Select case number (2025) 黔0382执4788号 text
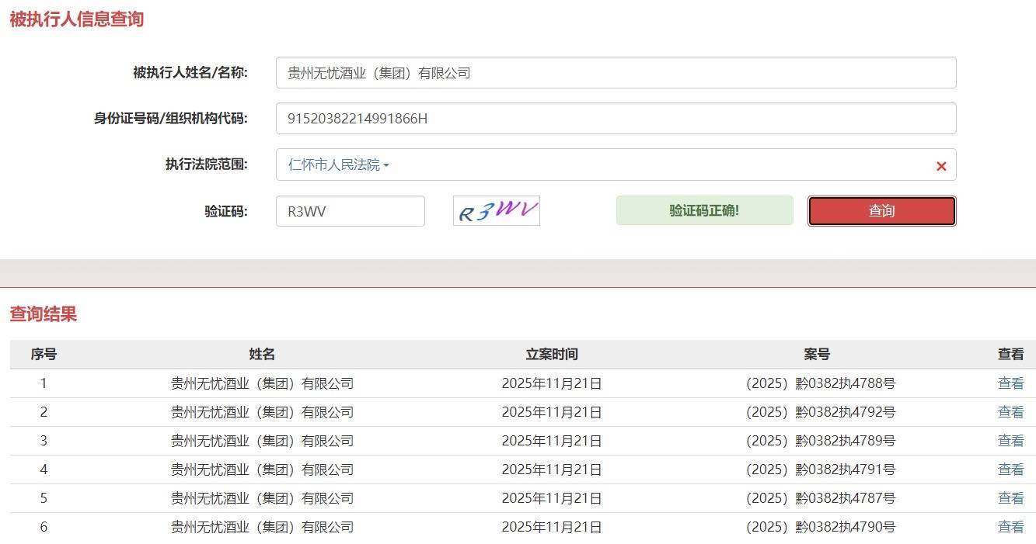Image resolution: width=1036 pixels, height=544 pixels. tap(820, 383)
